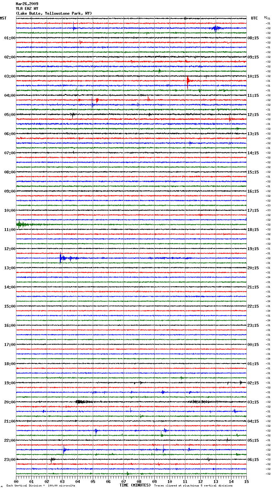Select the 07:00 MST hour label
The height and width of the screenshot is (490, 272).
pyautogui.click(x=10, y=153)
